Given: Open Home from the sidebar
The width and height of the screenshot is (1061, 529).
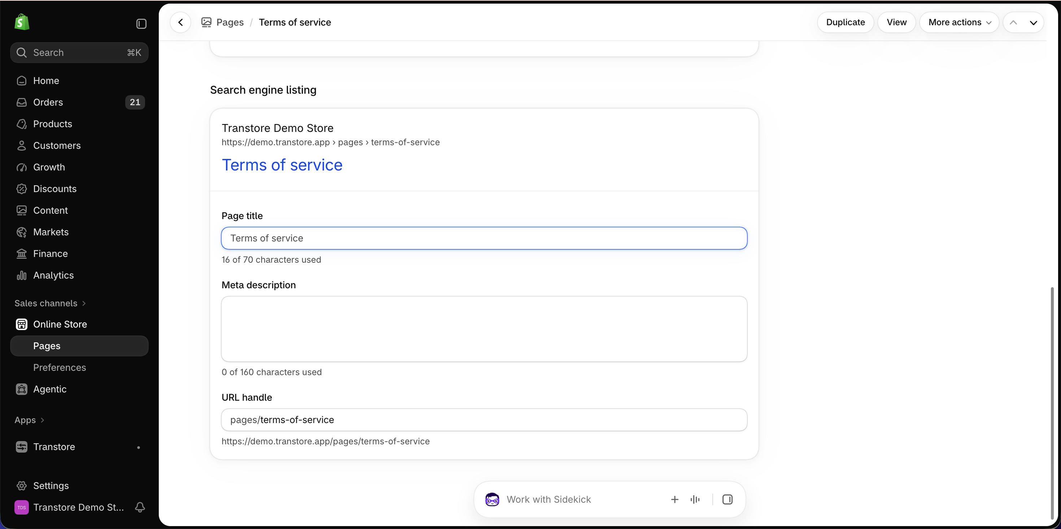Looking at the screenshot, I should 79,81.
